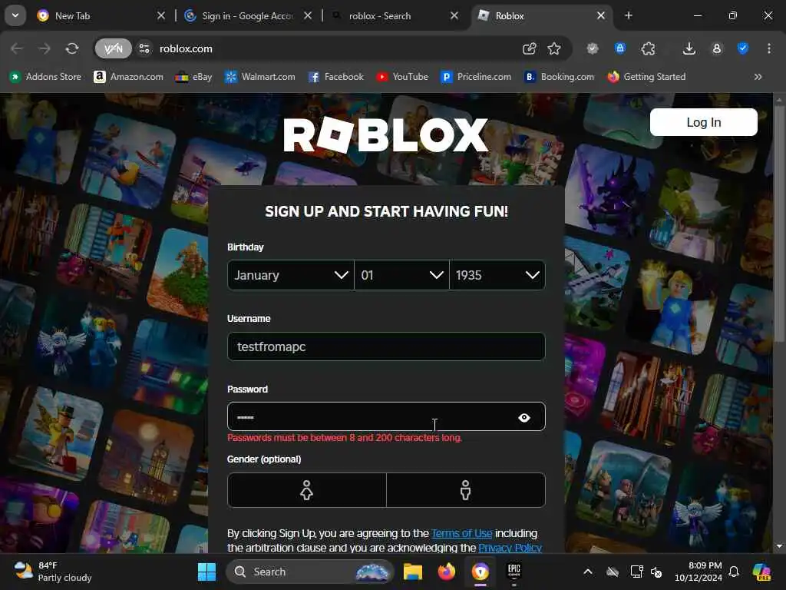Open the Terms of Use link
Image resolution: width=786 pixels, height=590 pixels.
click(461, 533)
